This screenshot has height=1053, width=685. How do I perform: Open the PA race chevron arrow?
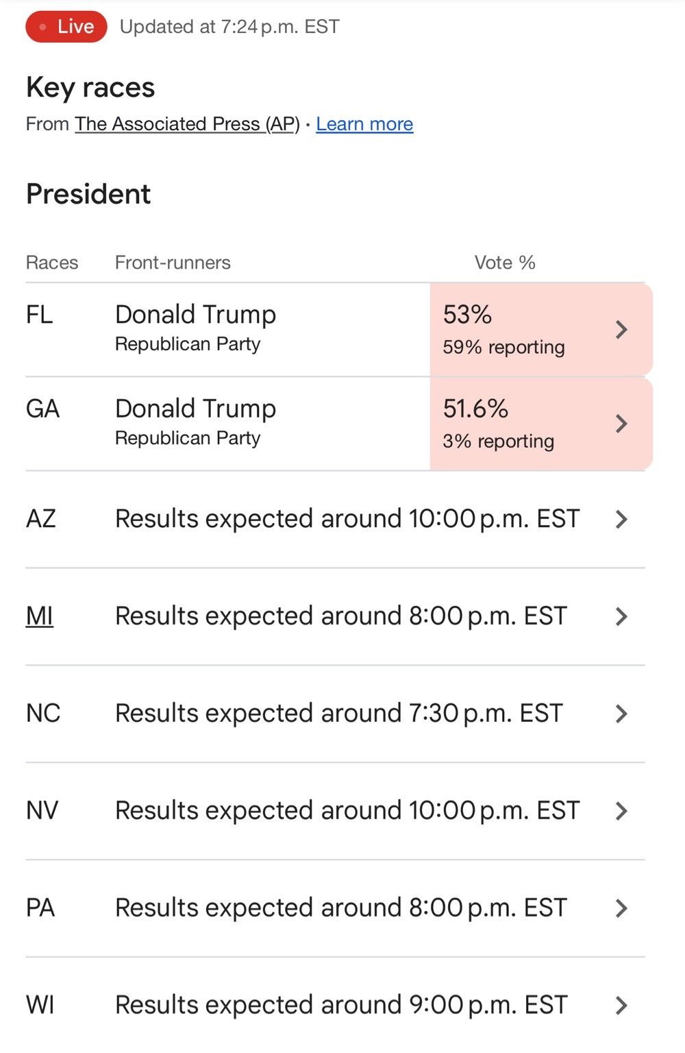(x=621, y=909)
